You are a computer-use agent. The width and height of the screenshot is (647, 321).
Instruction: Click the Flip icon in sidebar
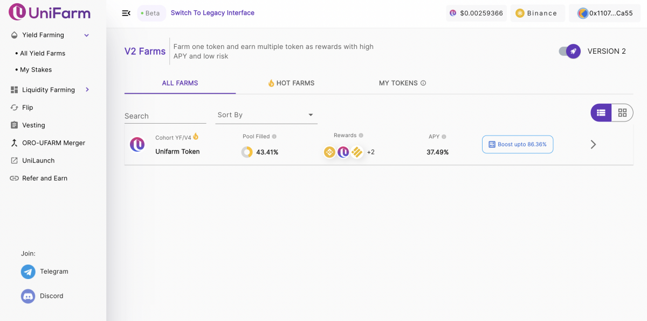(x=15, y=108)
